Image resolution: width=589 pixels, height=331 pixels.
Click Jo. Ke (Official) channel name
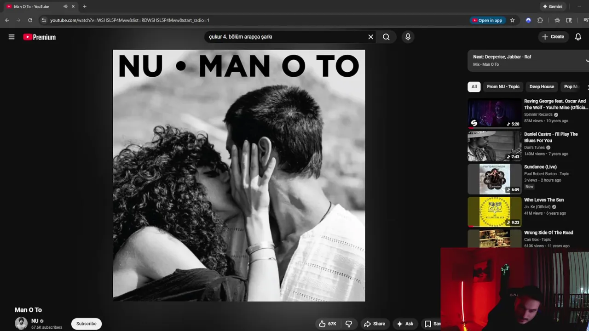[537, 207]
